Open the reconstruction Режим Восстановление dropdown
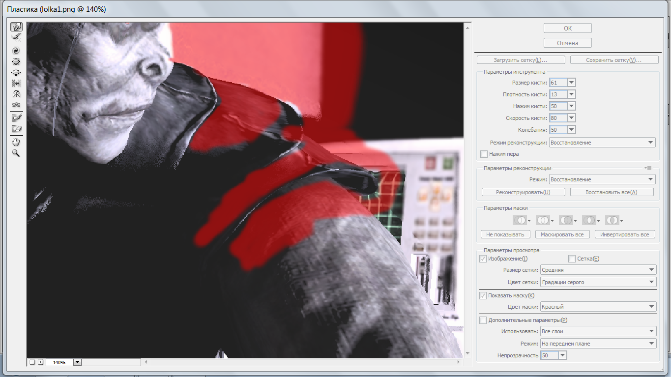The image size is (671, 377). tap(602, 179)
